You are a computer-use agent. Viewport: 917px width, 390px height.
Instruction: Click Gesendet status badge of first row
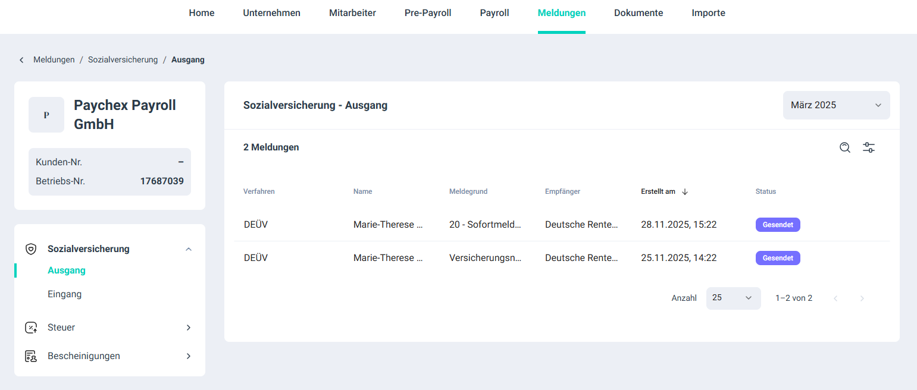point(778,225)
